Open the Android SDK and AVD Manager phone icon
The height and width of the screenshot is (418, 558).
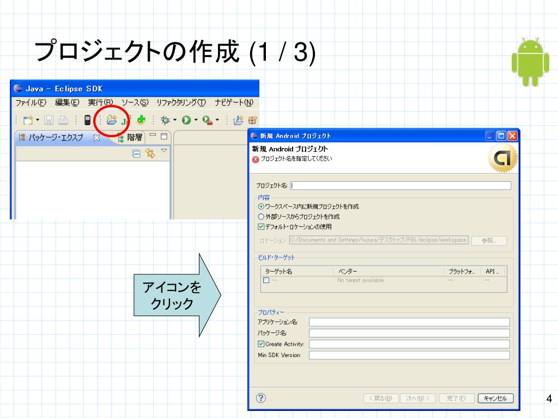(x=87, y=120)
